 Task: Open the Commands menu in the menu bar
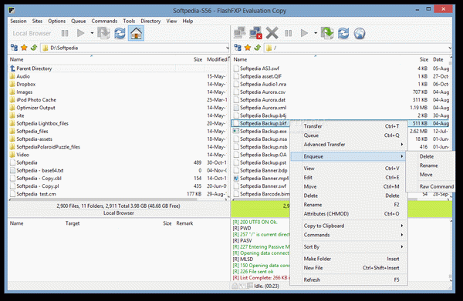(104, 21)
